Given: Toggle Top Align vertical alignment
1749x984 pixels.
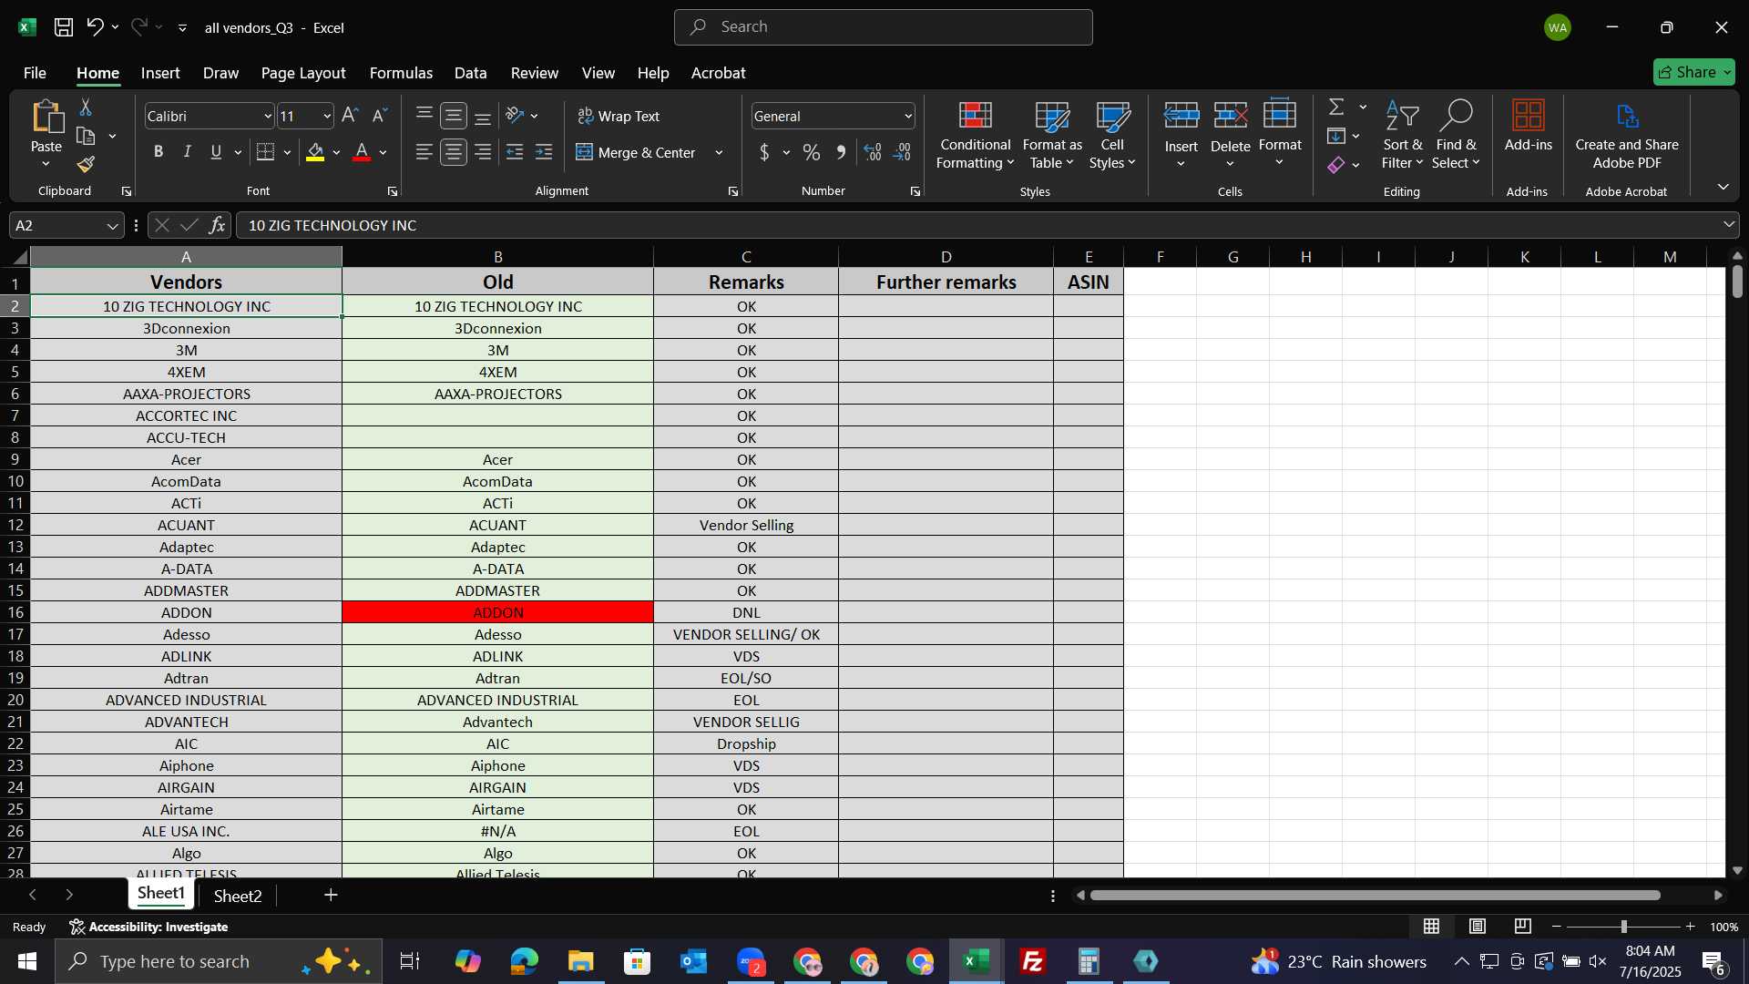Looking at the screenshot, I should pos(424,114).
